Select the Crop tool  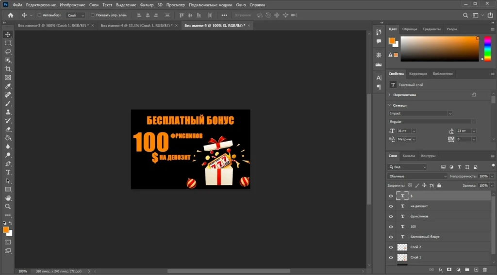tap(8, 69)
